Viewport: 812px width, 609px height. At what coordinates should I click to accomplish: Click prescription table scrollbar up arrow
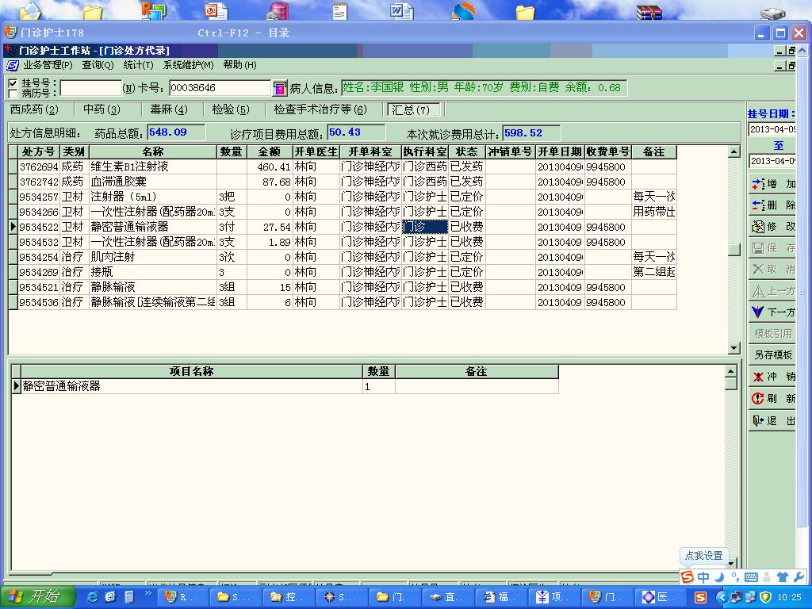[733, 151]
